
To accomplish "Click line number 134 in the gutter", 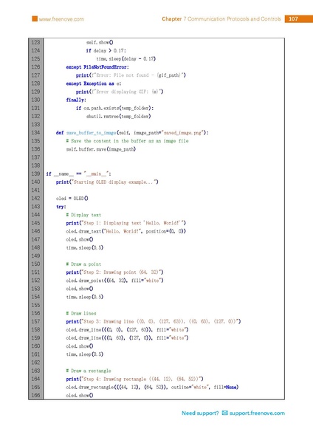I will [x=35, y=132].
